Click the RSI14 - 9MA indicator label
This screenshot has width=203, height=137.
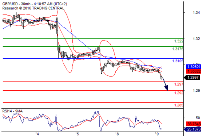[13, 111]
